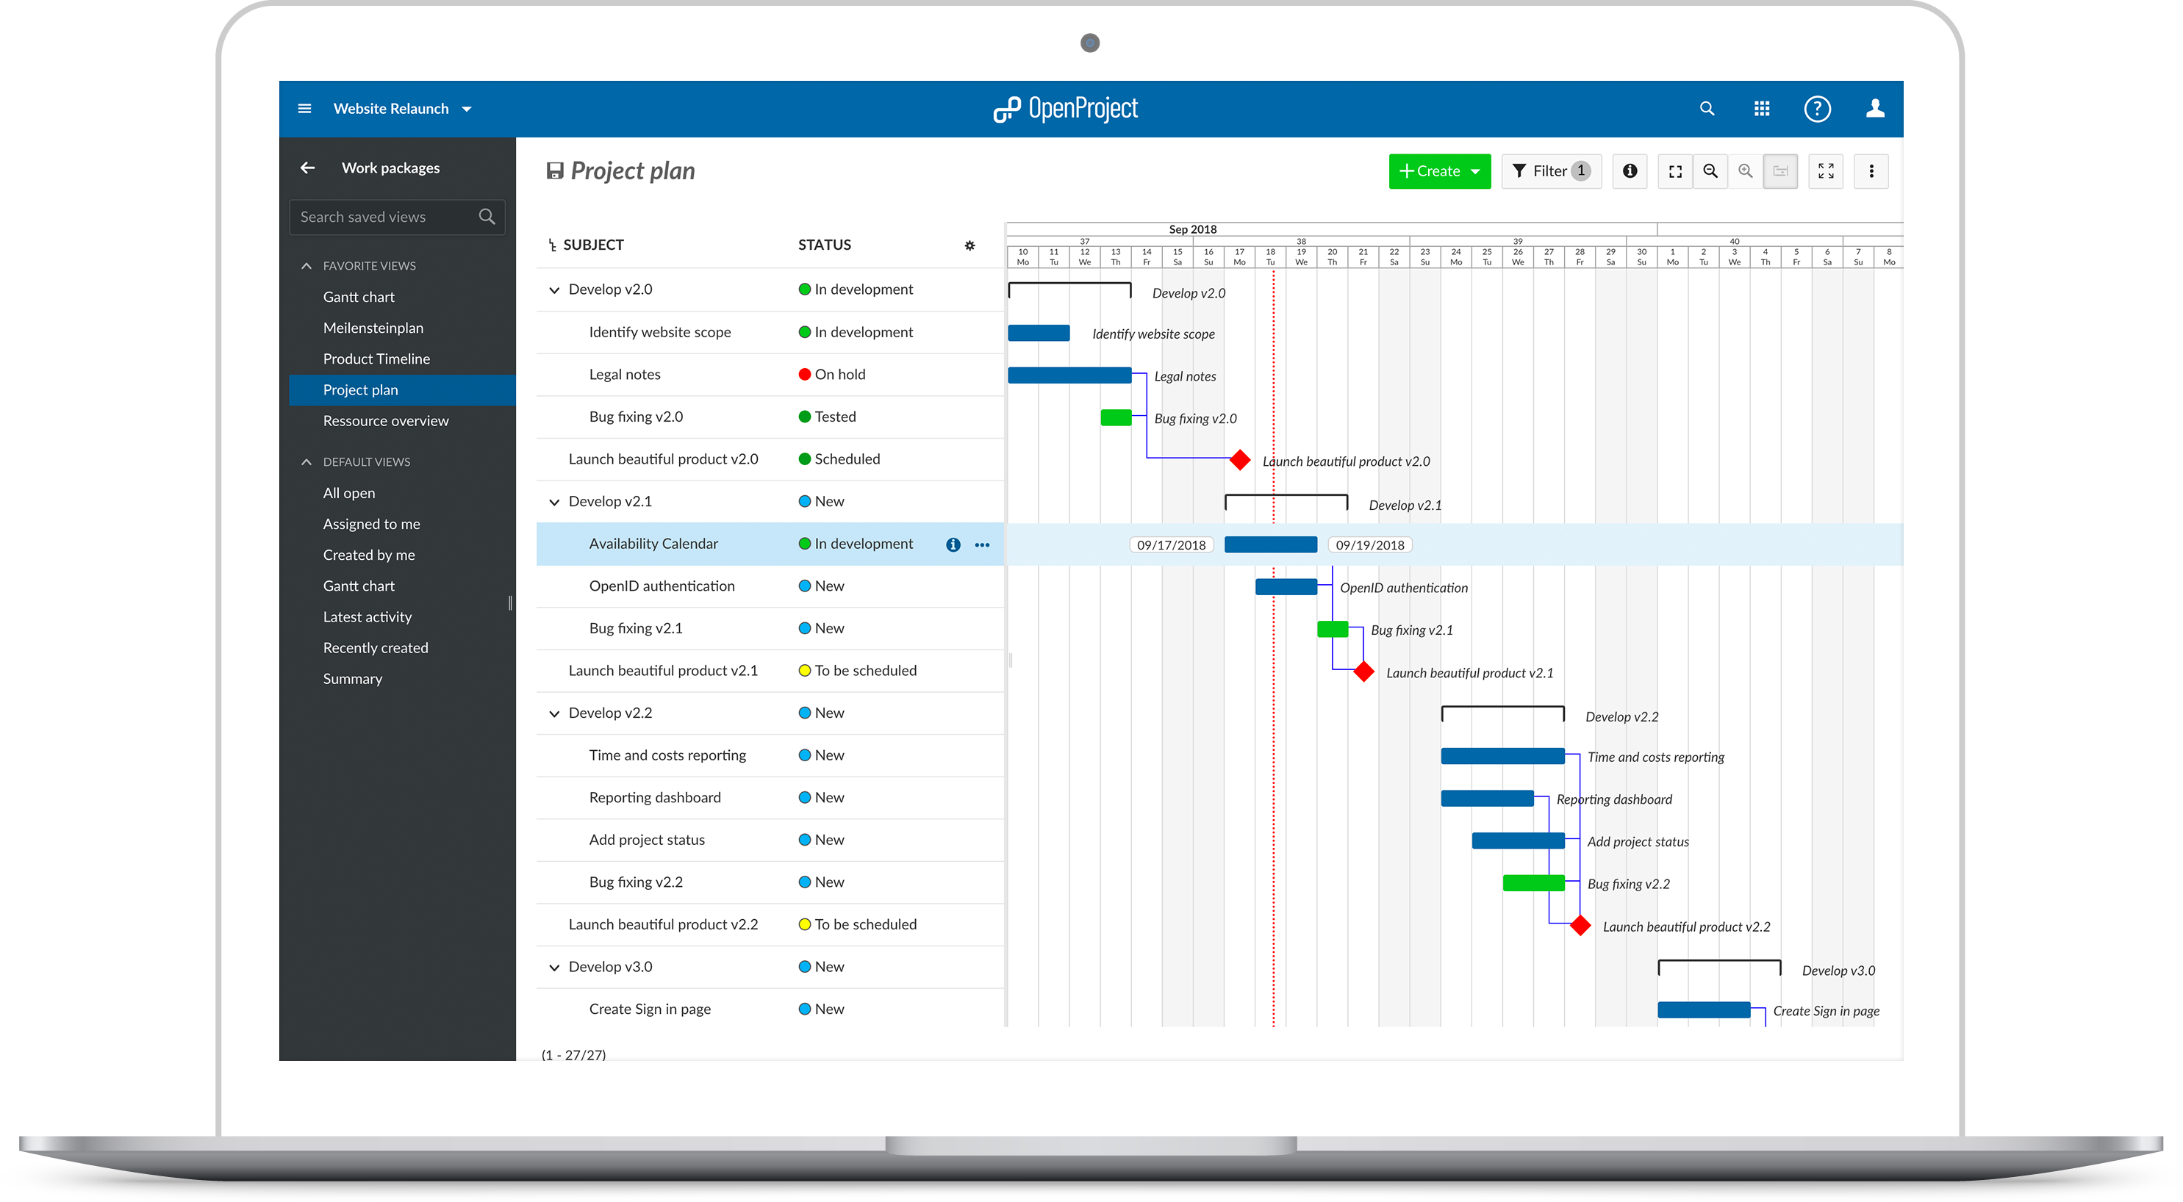Open the user account icon
Screen dimensions: 2183x1202
[x=1874, y=109]
